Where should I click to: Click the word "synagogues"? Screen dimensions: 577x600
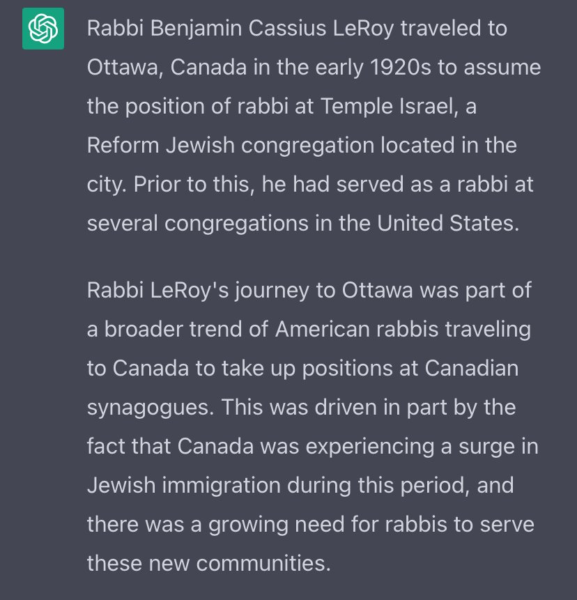pos(149,407)
